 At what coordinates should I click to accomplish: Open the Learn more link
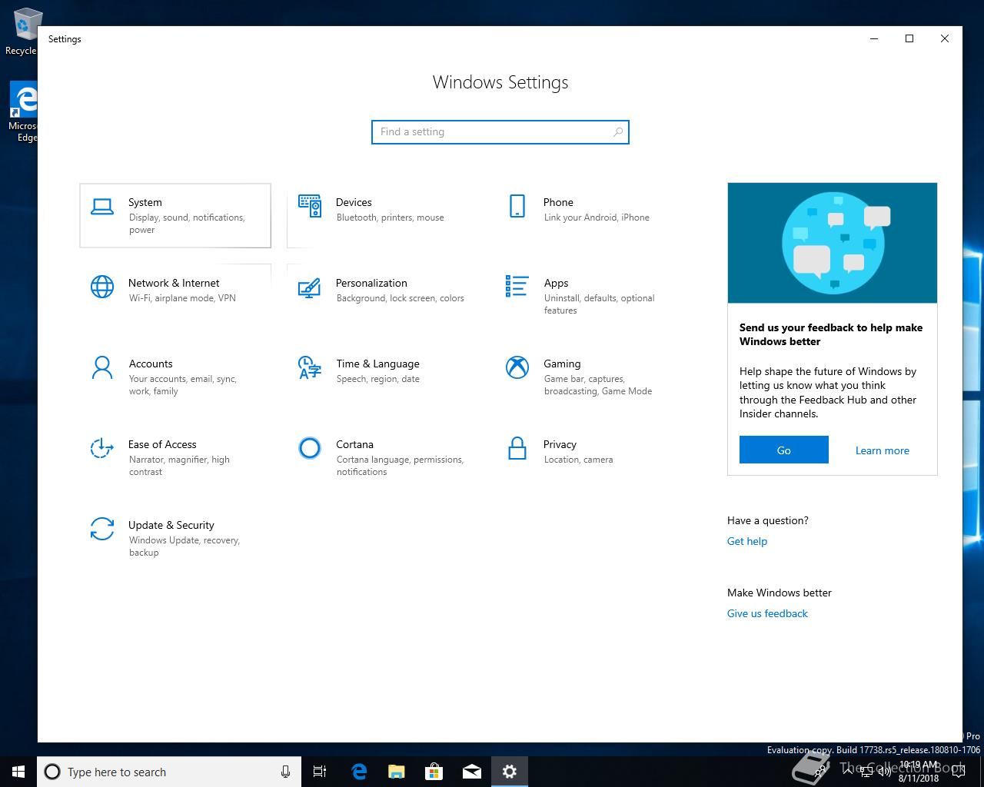click(883, 451)
